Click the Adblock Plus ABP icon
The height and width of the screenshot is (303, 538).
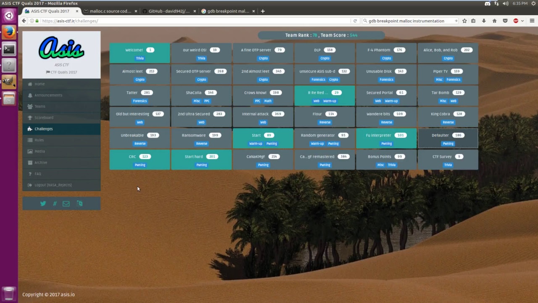tap(516, 21)
